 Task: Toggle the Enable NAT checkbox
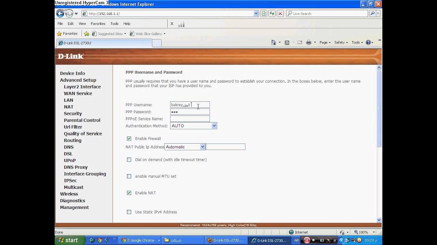pos(129,193)
